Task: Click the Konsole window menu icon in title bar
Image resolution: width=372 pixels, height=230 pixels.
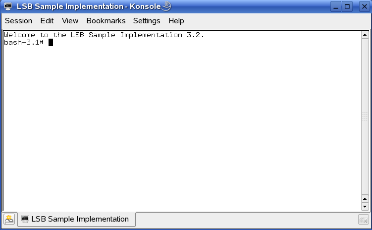Action: (8, 6)
